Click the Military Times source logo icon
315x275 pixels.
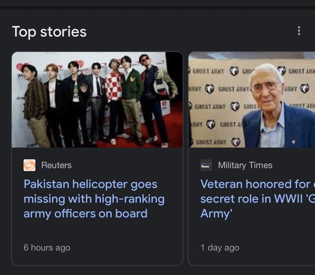pyautogui.click(x=206, y=165)
